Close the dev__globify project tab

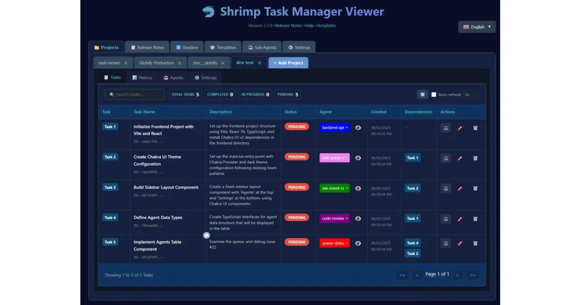click(223, 63)
